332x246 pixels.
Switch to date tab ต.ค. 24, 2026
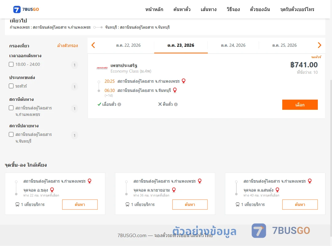click(233, 45)
